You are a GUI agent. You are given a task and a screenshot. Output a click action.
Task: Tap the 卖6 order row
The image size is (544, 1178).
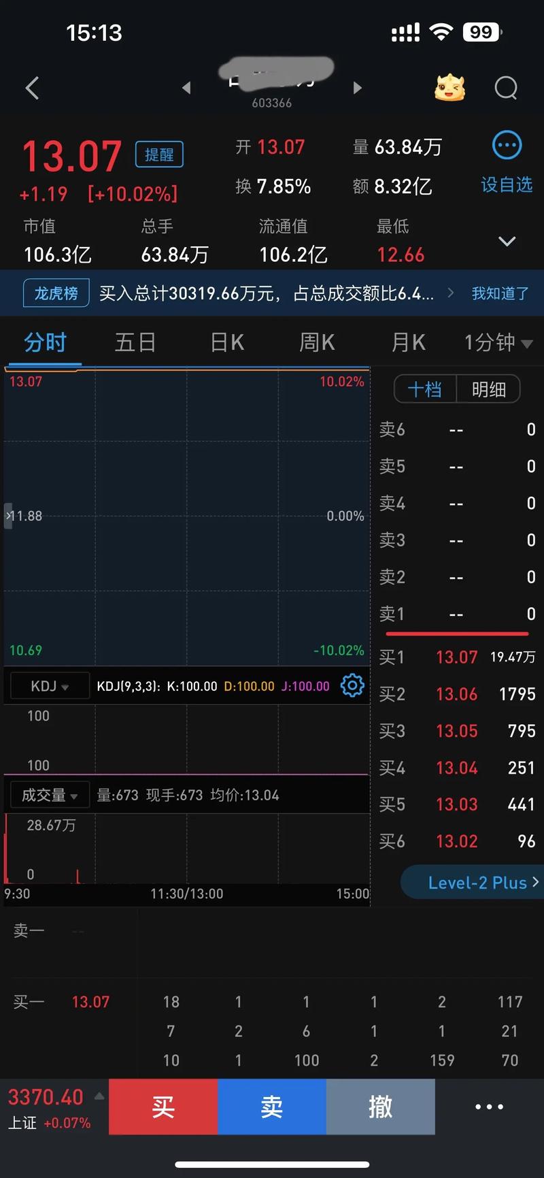click(x=457, y=429)
